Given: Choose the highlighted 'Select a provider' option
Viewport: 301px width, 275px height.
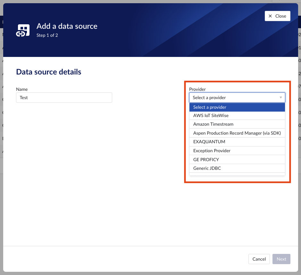Looking at the screenshot, I should [x=237, y=107].
